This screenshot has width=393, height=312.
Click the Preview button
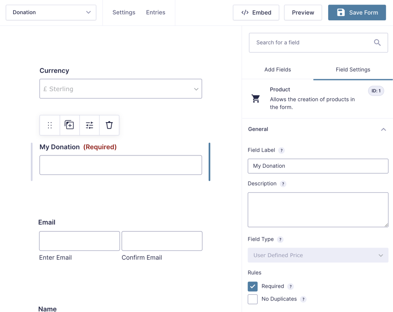point(303,13)
